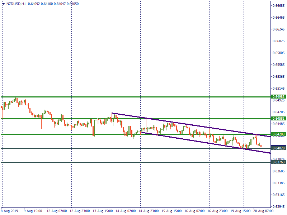Click the 0.64983 green price label
This screenshot has width=287, height=215.
[278, 97]
